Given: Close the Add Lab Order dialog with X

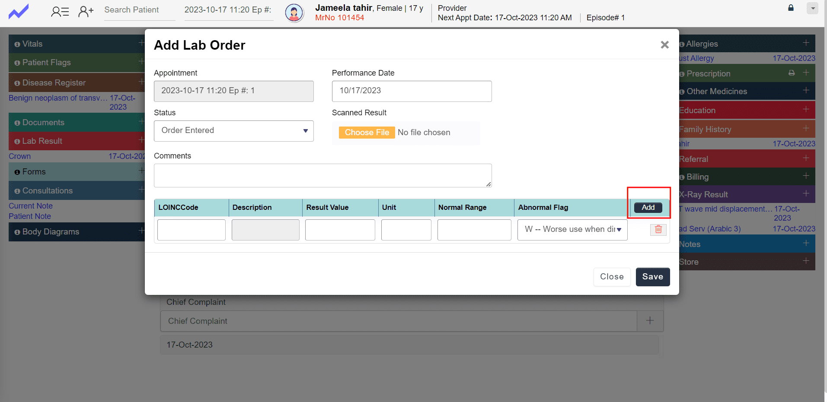Looking at the screenshot, I should [x=664, y=45].
